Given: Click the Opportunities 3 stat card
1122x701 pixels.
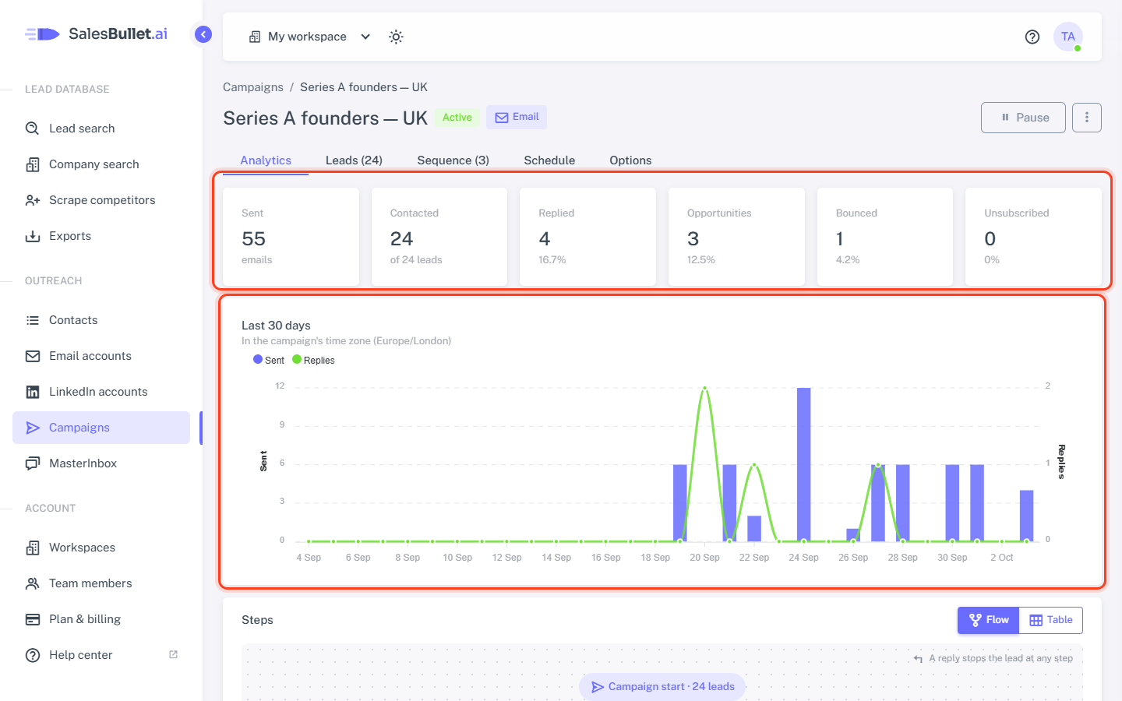Looking at the screenshot, I should pos(736,237).
